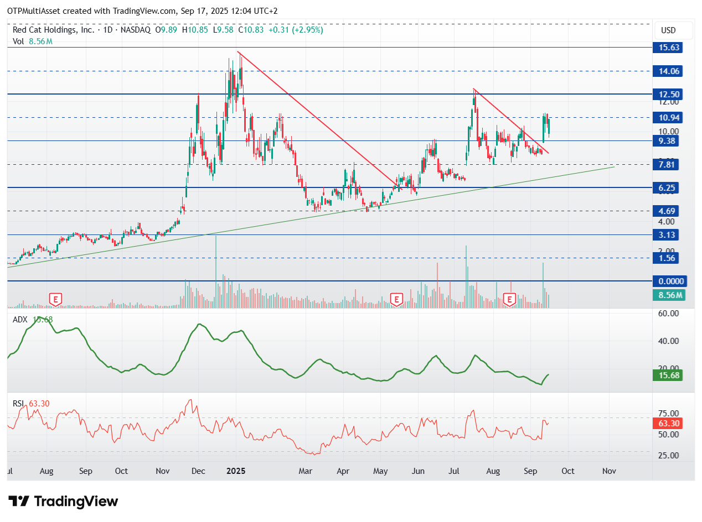The image size is (702, 522).
Task: Click the Vol 8.56M indicator legend
Action: coord(32,41)
